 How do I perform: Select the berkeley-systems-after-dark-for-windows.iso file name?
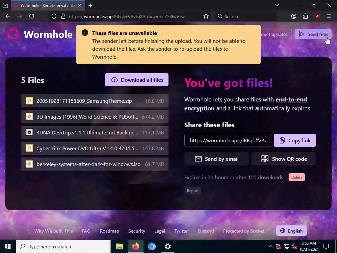click(88, 164)
